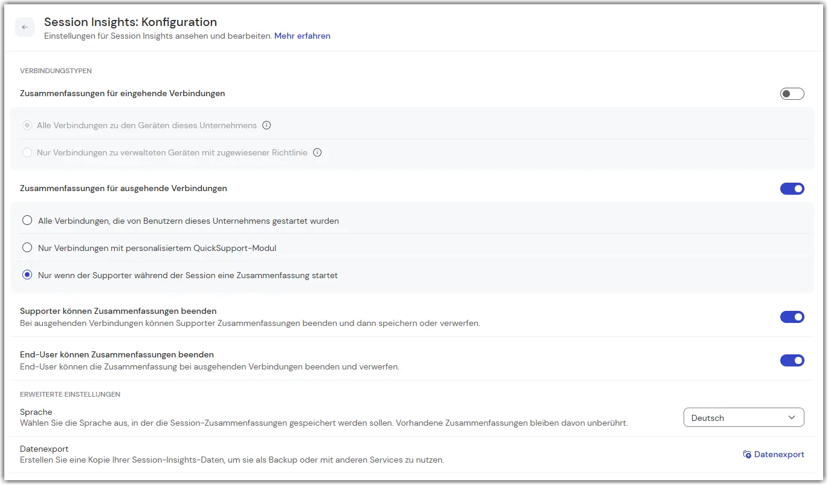828x485 pixels.
Task: Disable summaries for ausgehende Verbindungen
Action: coord(792,189)
